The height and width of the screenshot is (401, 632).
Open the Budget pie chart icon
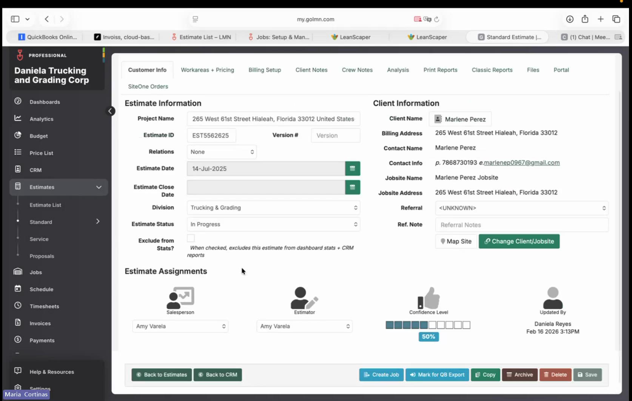click(x=18, y=135)
